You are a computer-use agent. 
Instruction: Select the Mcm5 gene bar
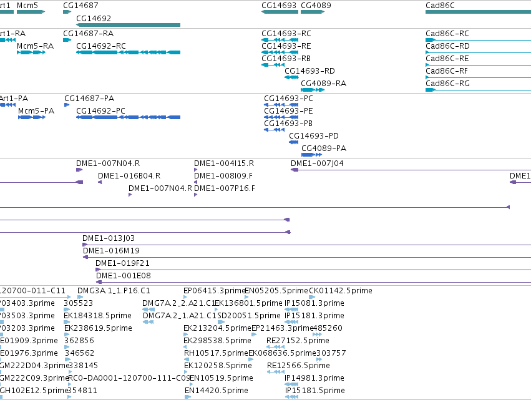[x=31, y=12]
